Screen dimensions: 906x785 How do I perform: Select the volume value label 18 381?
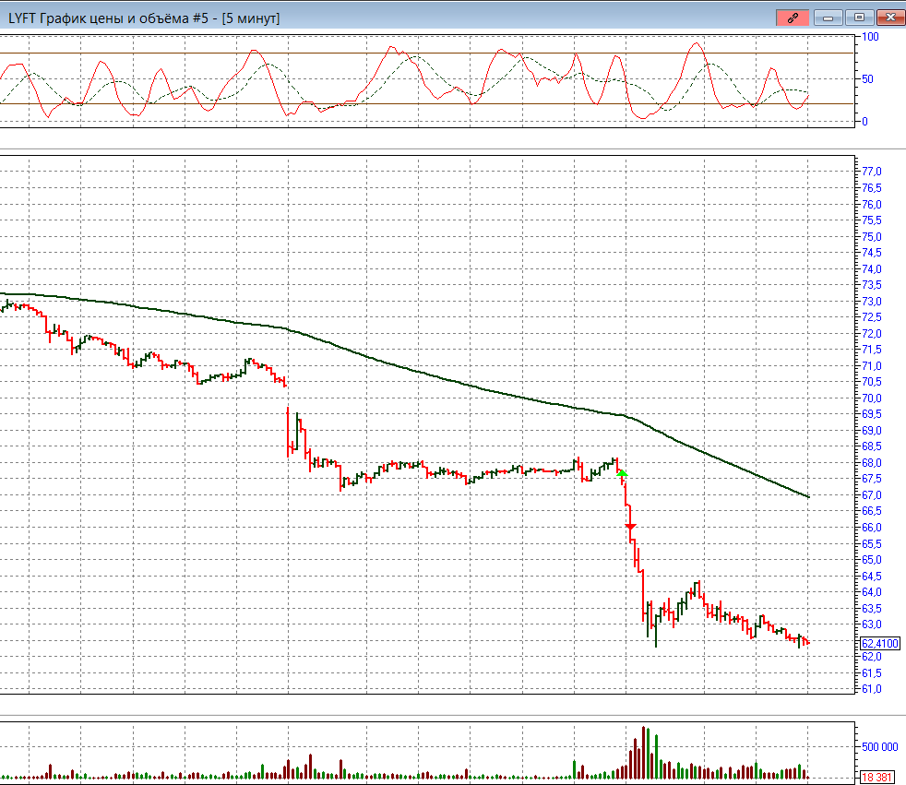coord(877,778)
